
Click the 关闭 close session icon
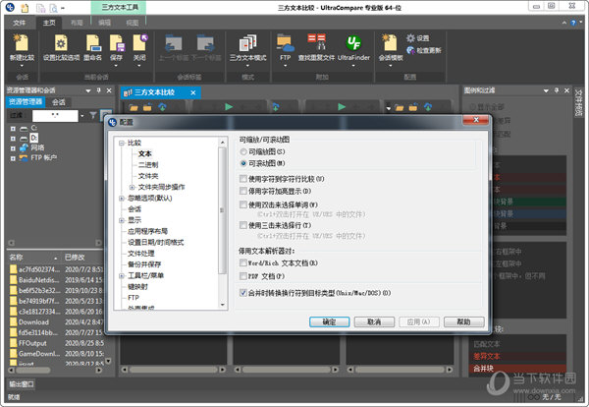click(139, 43)
